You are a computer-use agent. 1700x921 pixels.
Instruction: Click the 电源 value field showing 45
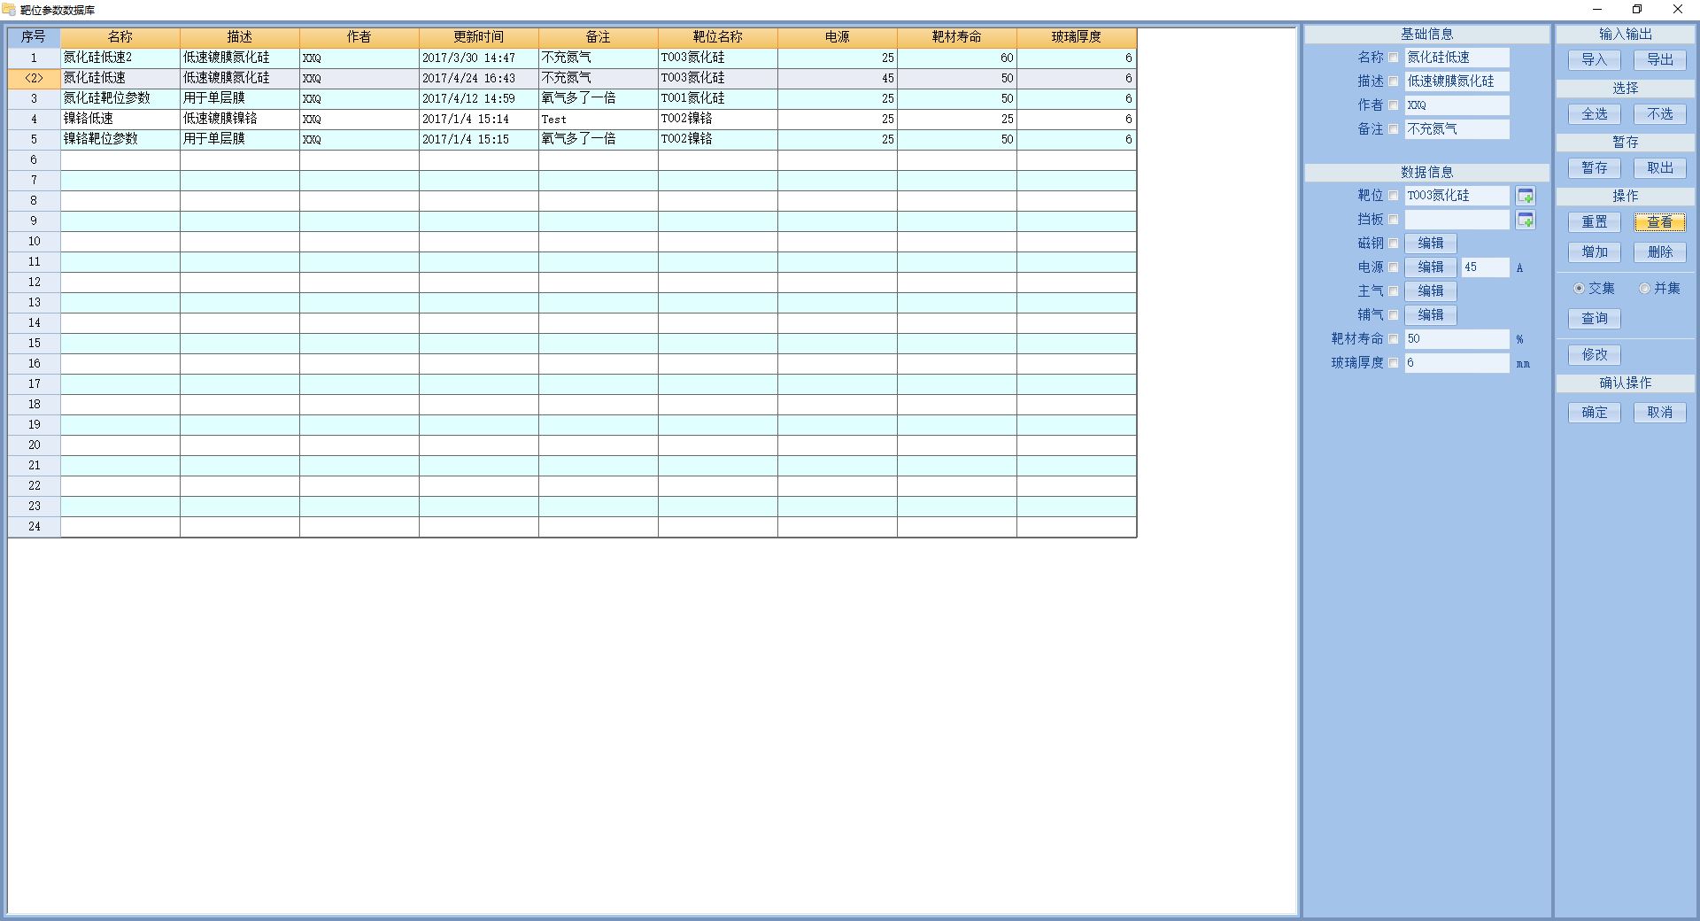click(1485, 267)
